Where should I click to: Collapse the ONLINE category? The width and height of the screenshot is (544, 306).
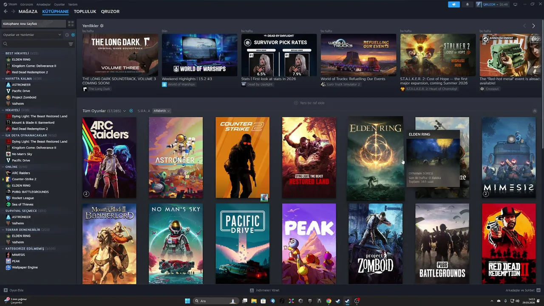coord(3,167)
